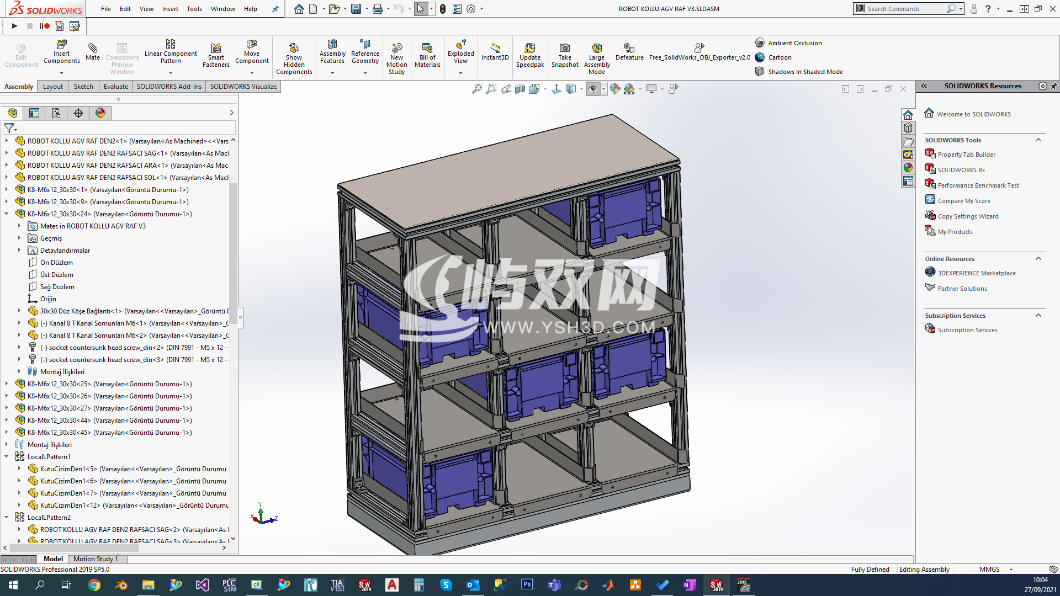The width and height of the screenshot is (1060, 596).
Task: Click the Property Tab Builder link
Action: 966,155
